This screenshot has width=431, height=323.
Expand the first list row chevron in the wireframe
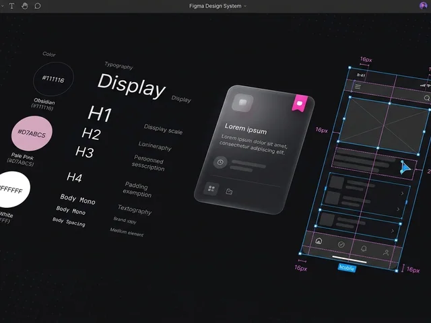click(402, 193)
